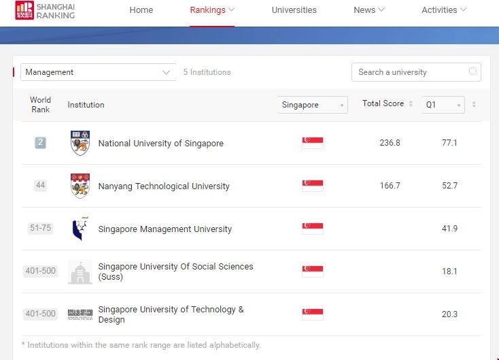Focus the Search a university field
499x360 pixels.
click(x=416, y=72)
